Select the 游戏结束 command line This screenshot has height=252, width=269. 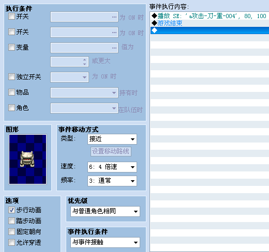point(210,23)
